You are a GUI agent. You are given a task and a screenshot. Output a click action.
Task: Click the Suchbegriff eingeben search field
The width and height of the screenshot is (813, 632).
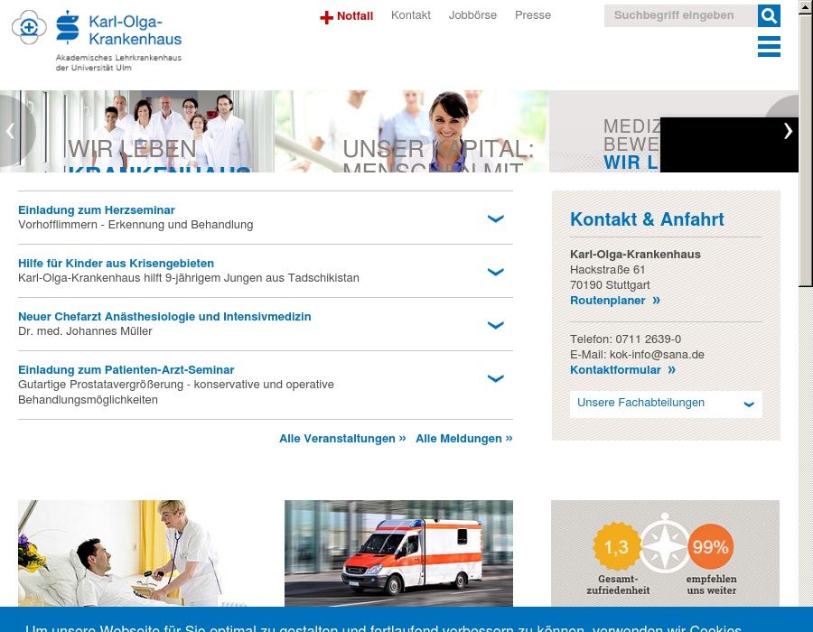[681, 15]
